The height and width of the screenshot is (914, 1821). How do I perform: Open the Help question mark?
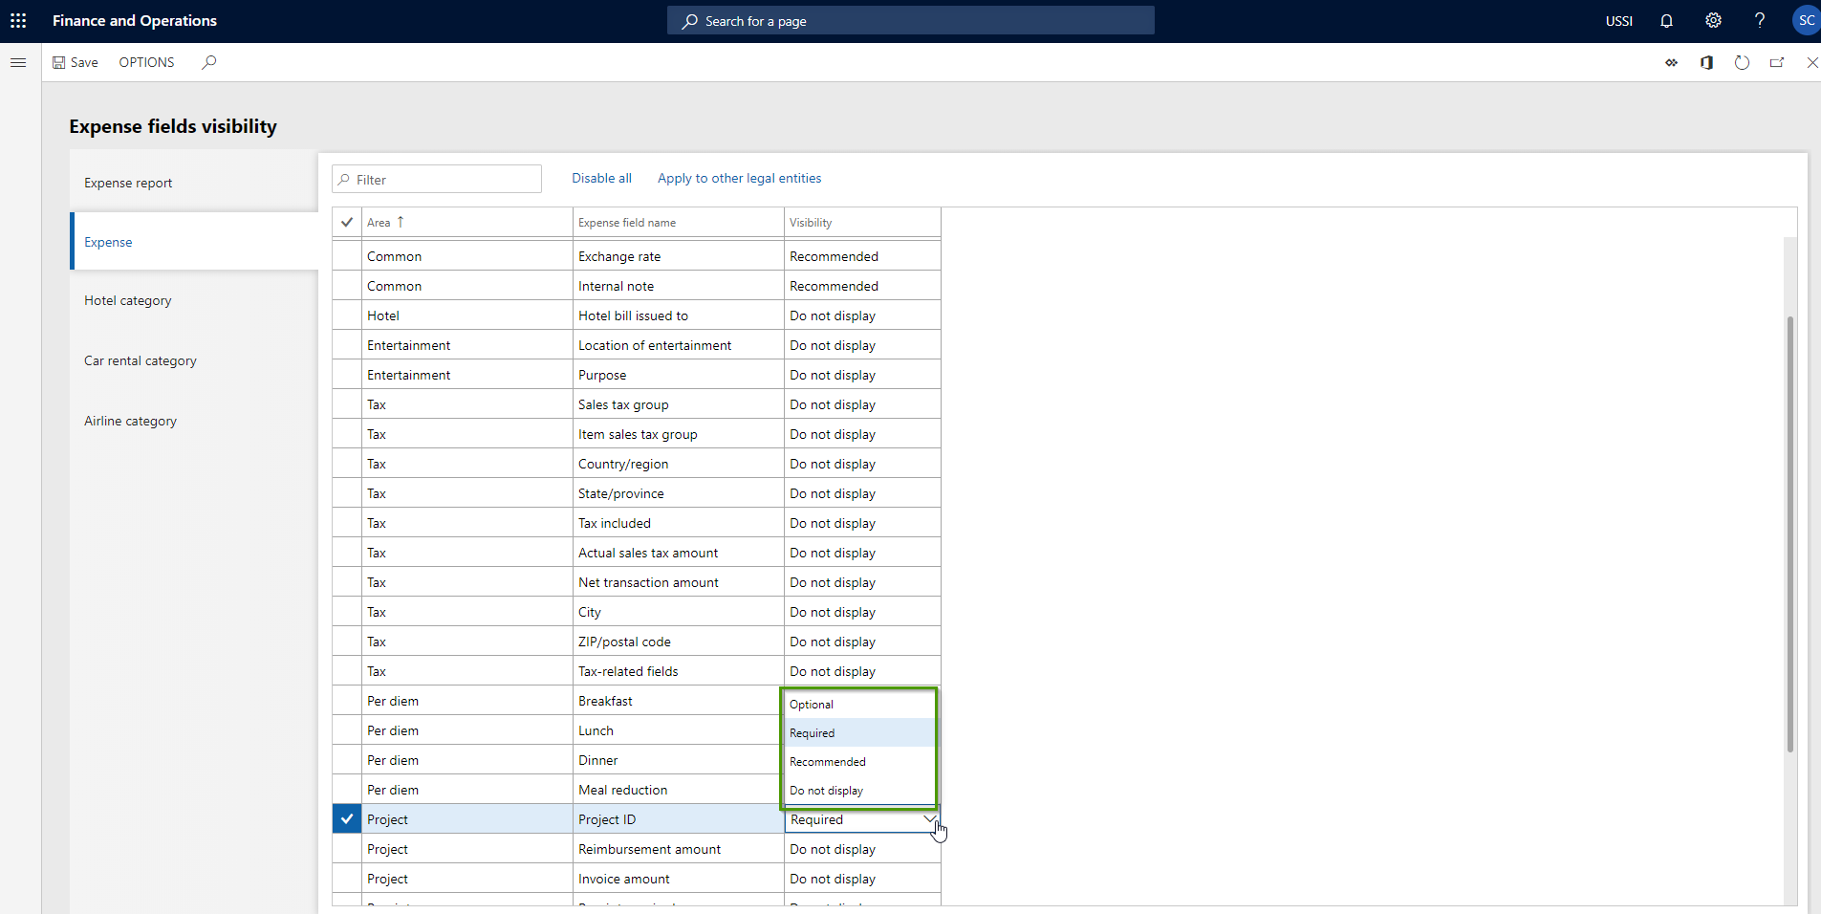[x=1759, y=20]
